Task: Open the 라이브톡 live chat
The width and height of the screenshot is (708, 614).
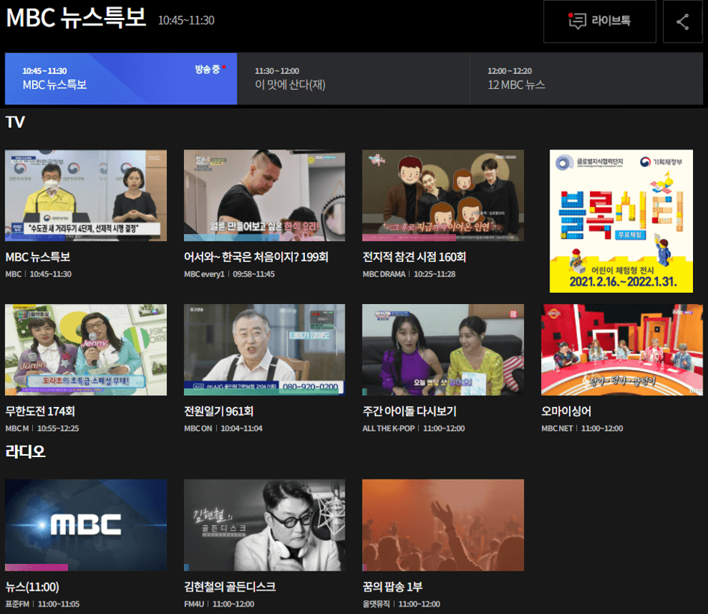Action: coord(599,21)
